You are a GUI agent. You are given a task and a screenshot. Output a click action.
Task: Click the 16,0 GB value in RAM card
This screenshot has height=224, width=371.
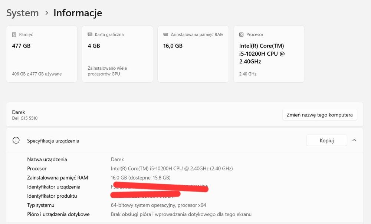pos(173,46)
